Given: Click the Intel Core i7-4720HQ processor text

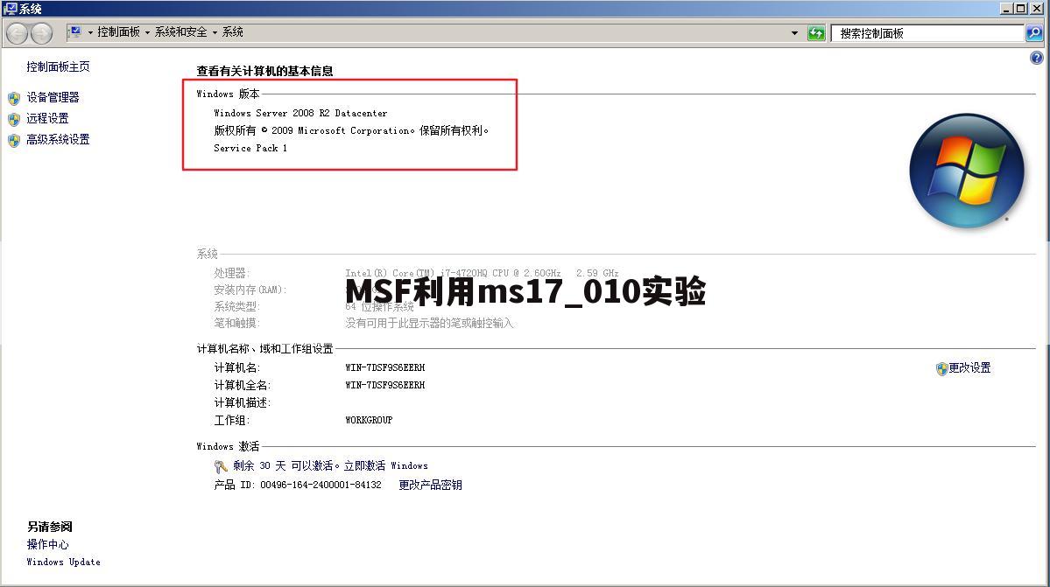Looking at the screenshot, I should 482,273.
